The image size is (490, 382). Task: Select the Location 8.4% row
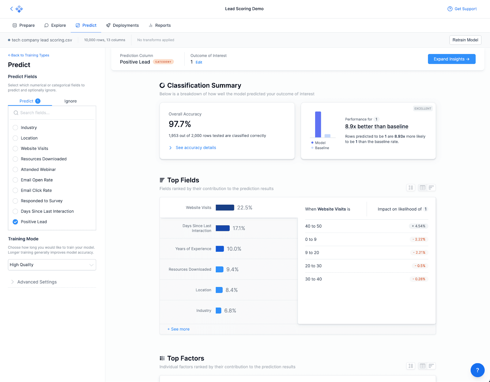click(229, 290)
